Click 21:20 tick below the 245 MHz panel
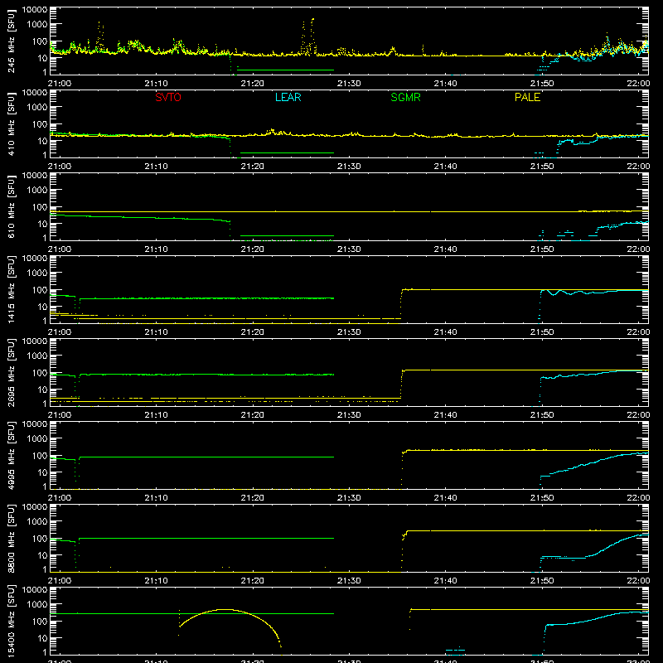Image resolution: width=663 pixels, height=663 pixels. click(x=253, y=84)
